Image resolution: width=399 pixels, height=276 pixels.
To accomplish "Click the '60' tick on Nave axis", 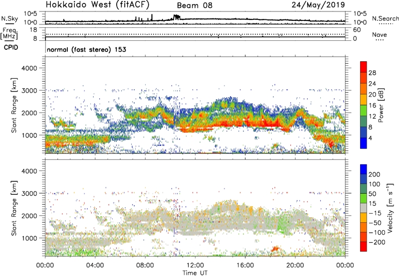I will click(x=357, y=30).
